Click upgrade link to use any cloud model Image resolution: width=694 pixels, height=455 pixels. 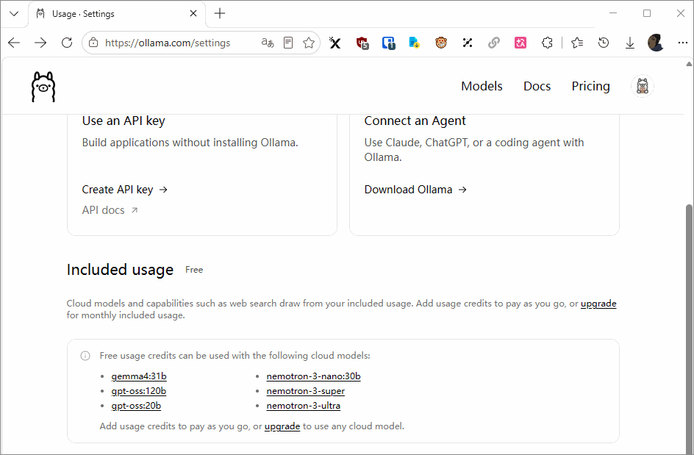(x=282, y=426)
